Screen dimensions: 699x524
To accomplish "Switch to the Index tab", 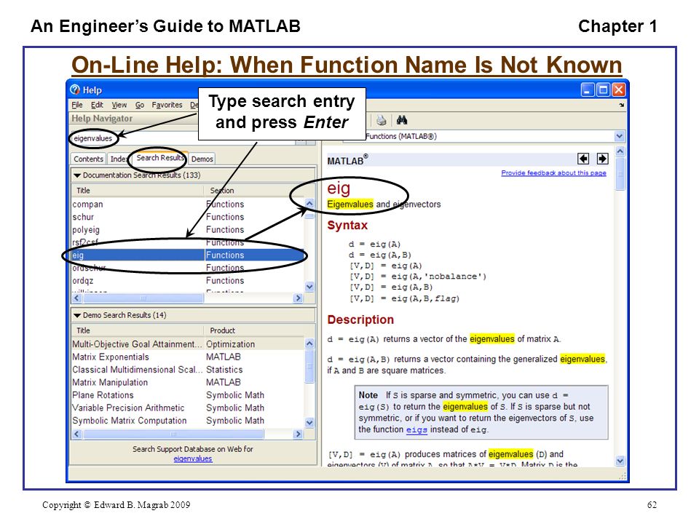I will tap(118, 159).
